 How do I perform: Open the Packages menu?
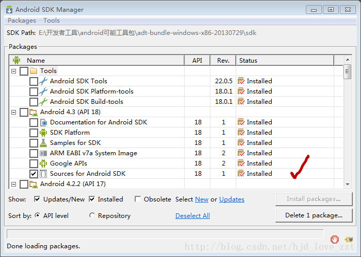22,21
